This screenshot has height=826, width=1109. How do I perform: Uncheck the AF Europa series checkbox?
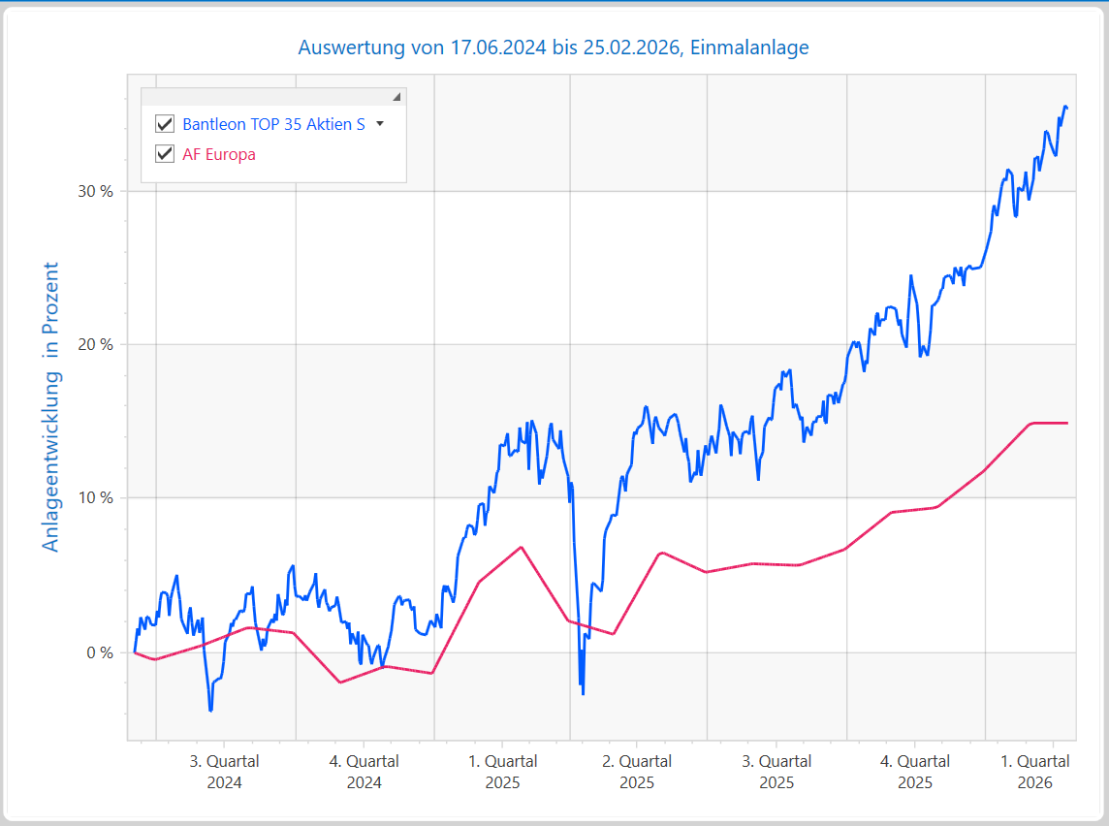(x=164, y=154)
